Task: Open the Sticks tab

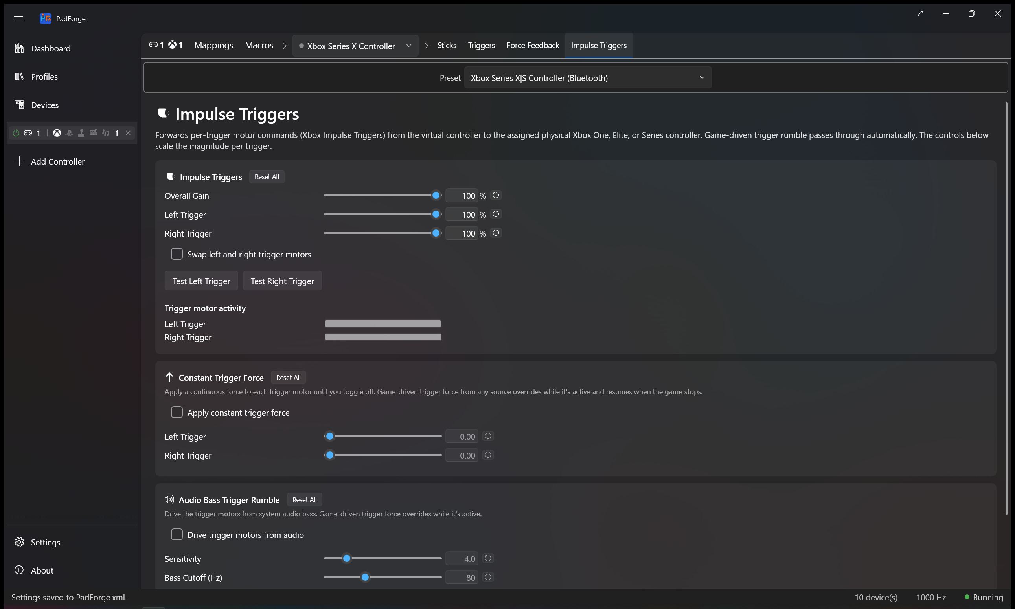Action: pos(447,45)
